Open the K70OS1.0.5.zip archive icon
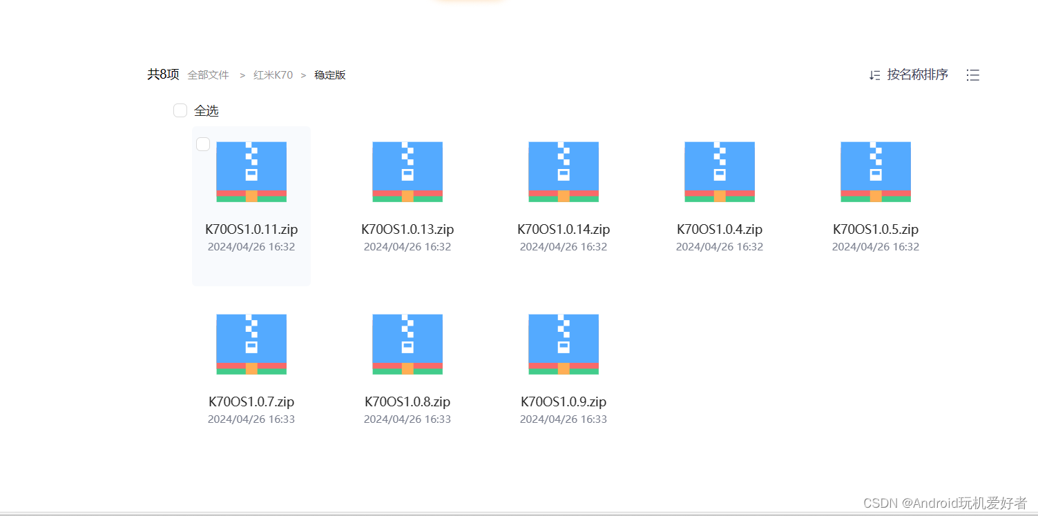This screenshot has width=1038, height=516. [x=876, y=172]
